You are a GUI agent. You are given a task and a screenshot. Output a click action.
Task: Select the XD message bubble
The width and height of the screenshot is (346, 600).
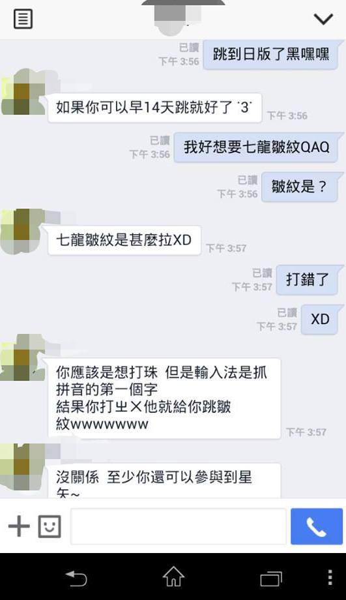point(320,319)
